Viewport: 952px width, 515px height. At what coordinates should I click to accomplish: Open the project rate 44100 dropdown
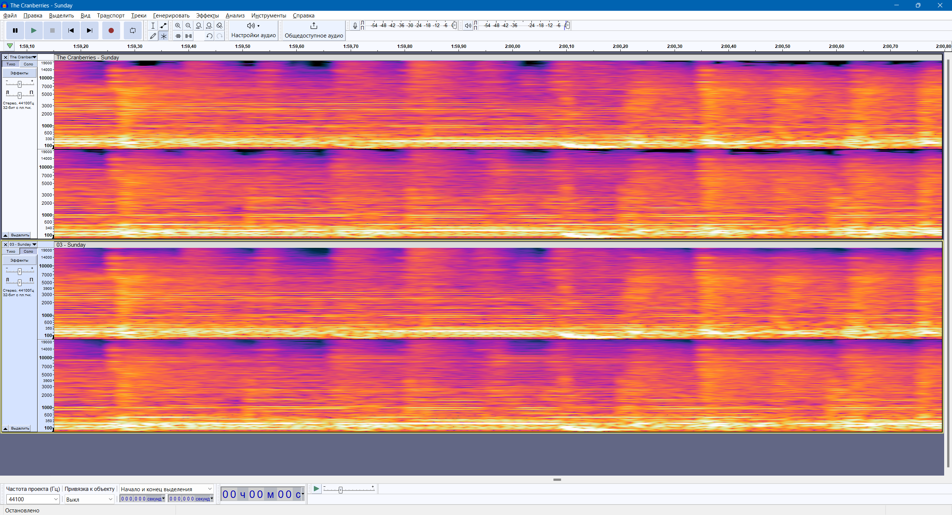coord(56,499)
